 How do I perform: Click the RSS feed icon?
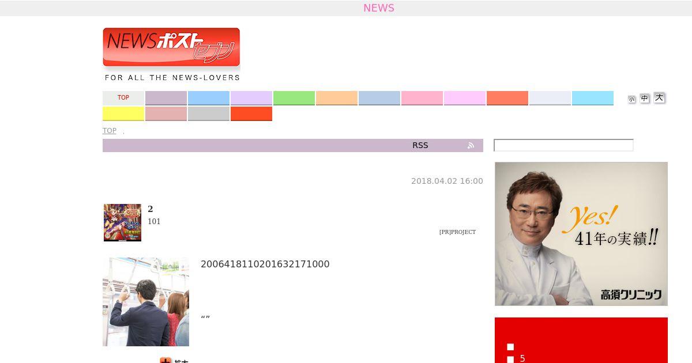coord(471,146)
